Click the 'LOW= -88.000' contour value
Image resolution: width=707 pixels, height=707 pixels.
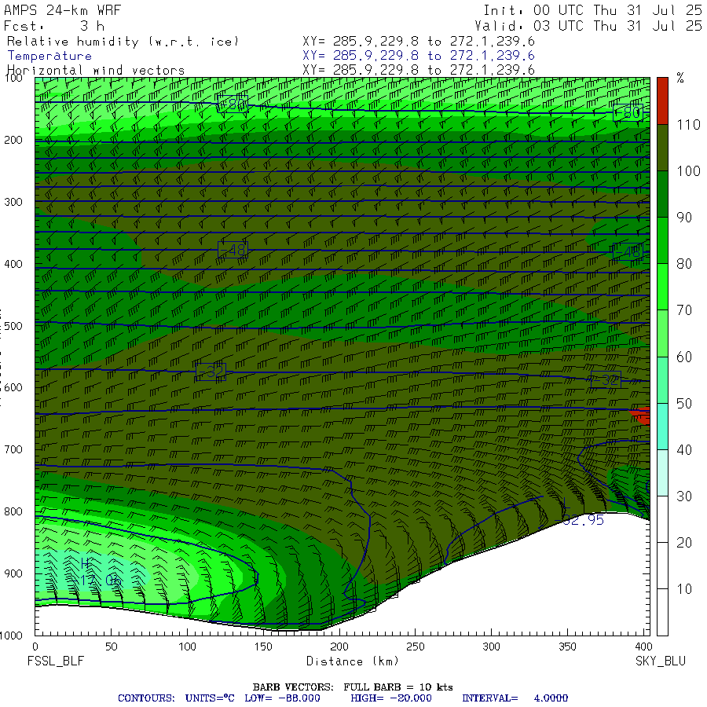tap(282, 698)
